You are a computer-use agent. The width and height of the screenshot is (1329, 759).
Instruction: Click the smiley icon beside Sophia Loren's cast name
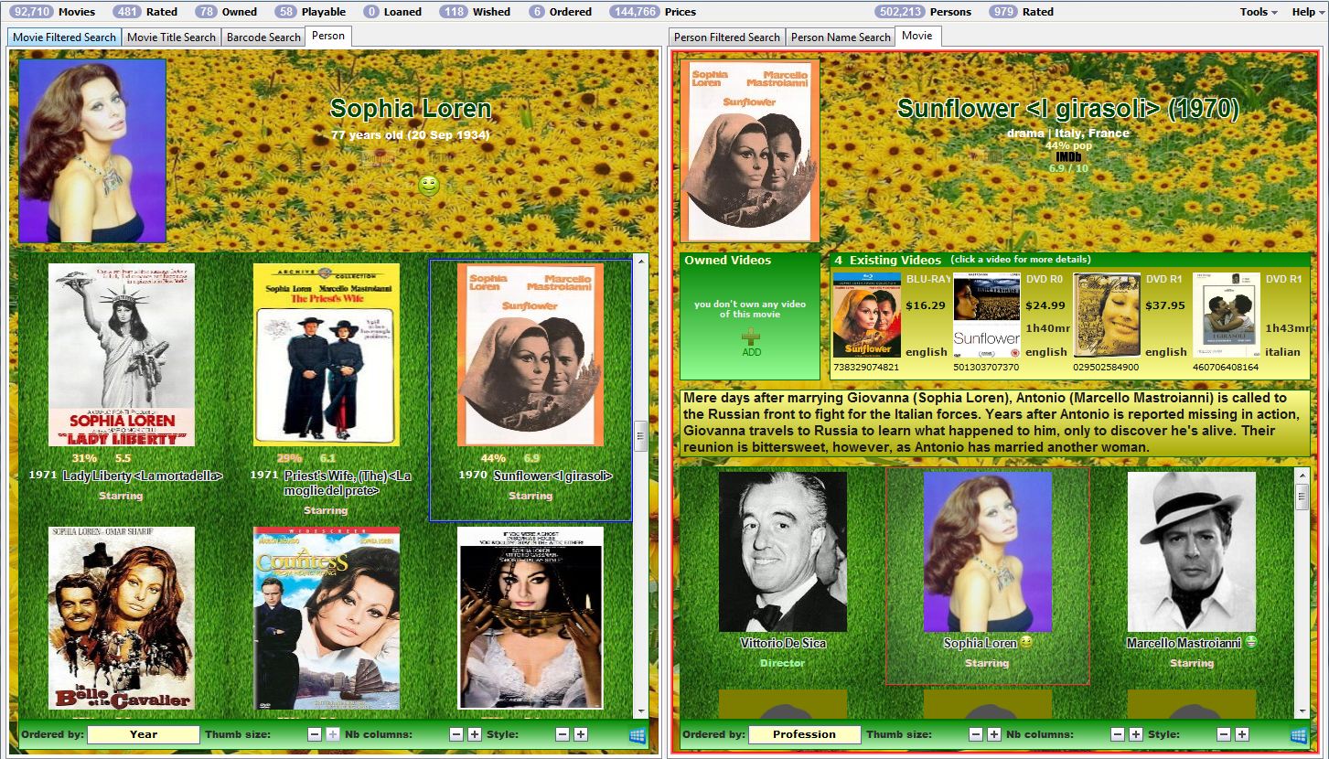(1026, 643)
